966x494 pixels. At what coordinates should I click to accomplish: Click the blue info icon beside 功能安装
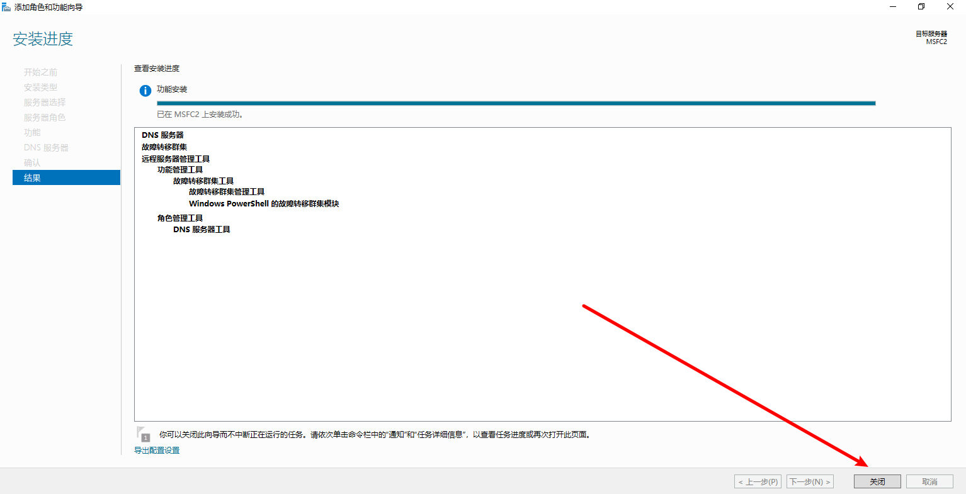(145, 91)
